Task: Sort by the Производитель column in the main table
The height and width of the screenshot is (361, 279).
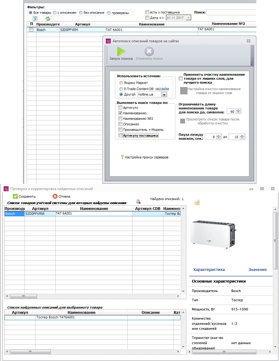Action: tap(48, 24)
